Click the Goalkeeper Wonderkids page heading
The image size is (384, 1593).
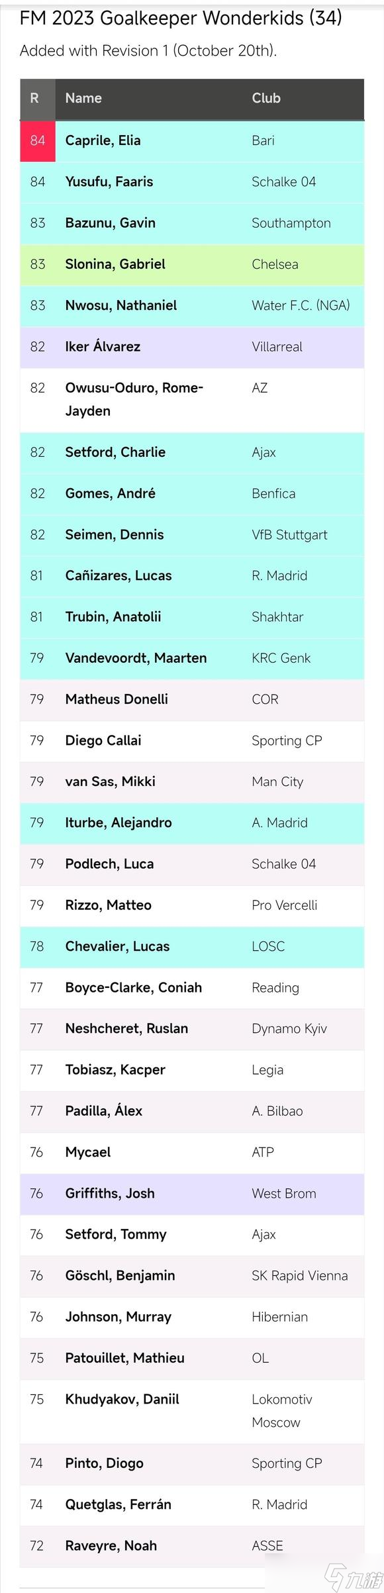181,18
